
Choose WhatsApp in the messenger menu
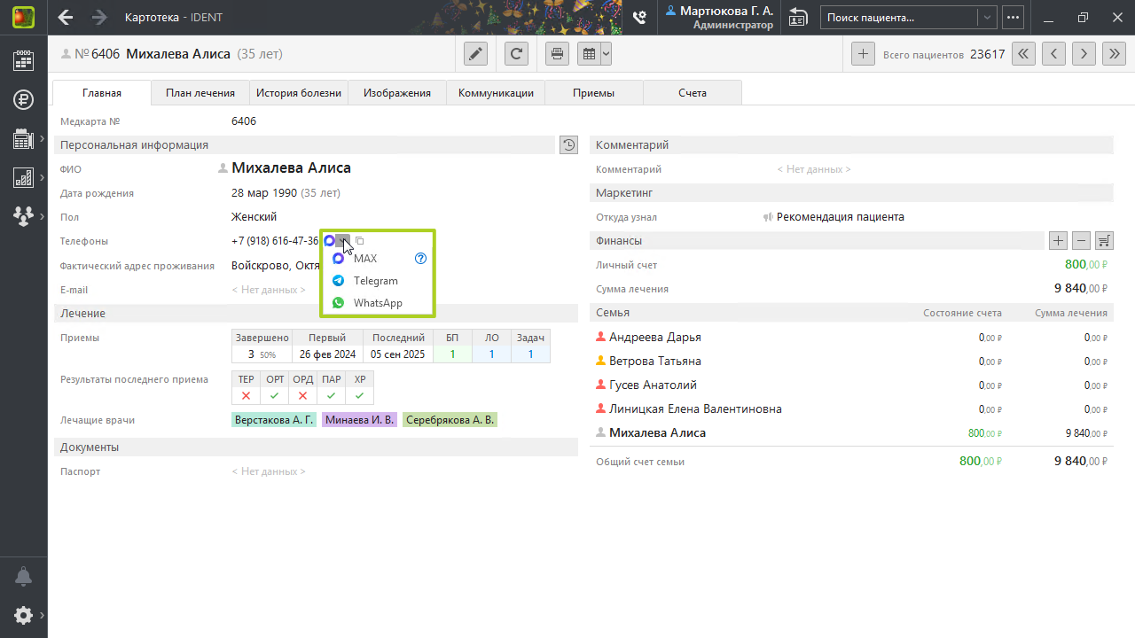pos(377,303)
